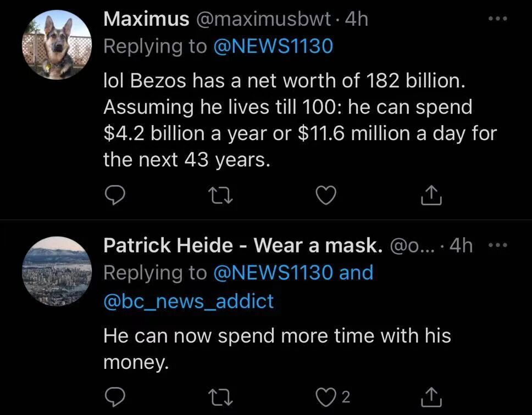The height and width of the screenshot is (415, 532).
Task: Open Patrick Heide's city skyline avatar
Action: (x=56, y=271)
